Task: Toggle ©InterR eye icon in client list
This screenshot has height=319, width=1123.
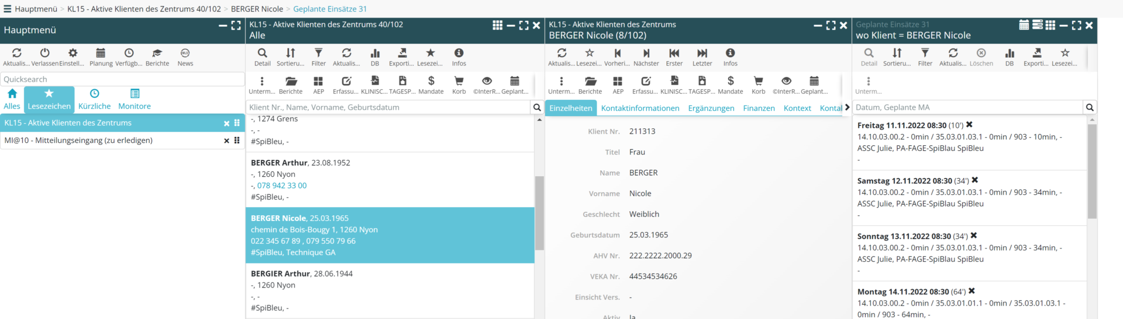Action: 487,85
